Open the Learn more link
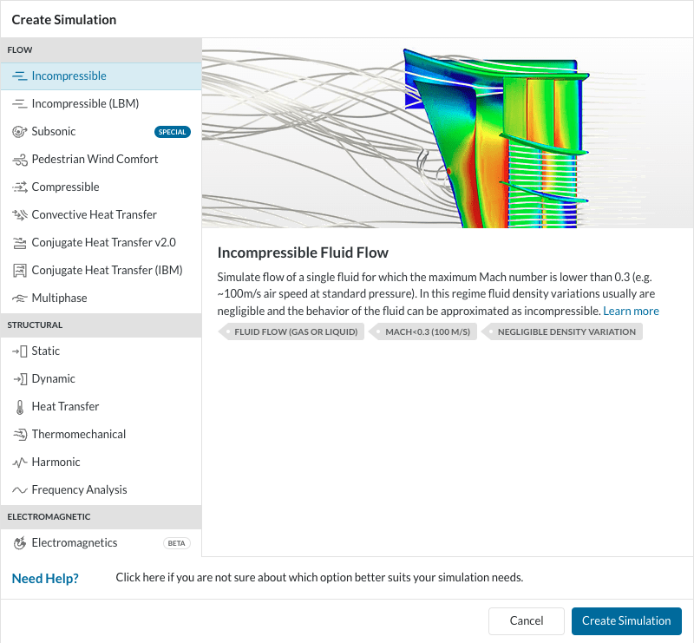The image size is (694, 643). tap(631, 310)
